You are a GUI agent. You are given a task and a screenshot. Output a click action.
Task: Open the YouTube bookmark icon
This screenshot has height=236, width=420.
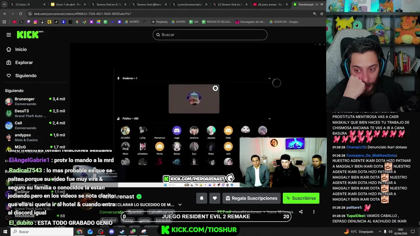click(14, 22)
